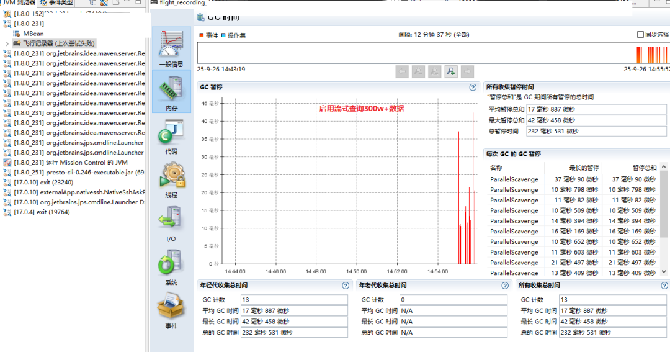Viewport: 670px width, 352px height.
Task: Click the blue 操作集 legend swatch
Action: [x=223, y=35]
